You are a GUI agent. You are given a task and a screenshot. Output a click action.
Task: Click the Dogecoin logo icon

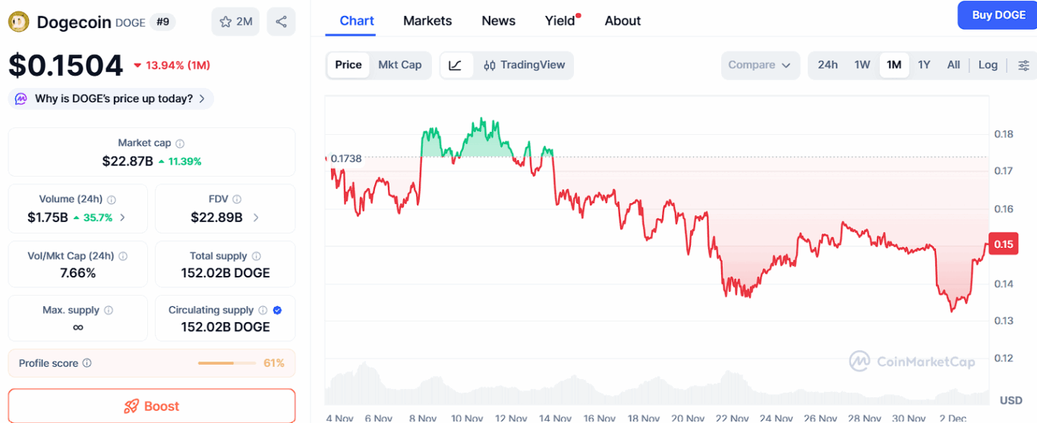18,22
